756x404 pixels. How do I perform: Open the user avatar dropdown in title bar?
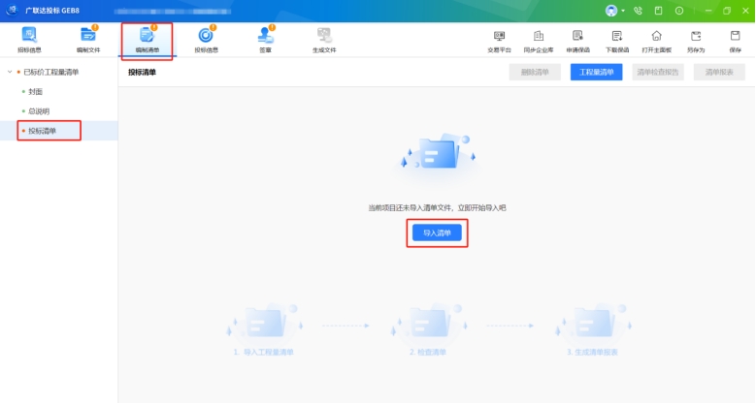coord(615,11)
